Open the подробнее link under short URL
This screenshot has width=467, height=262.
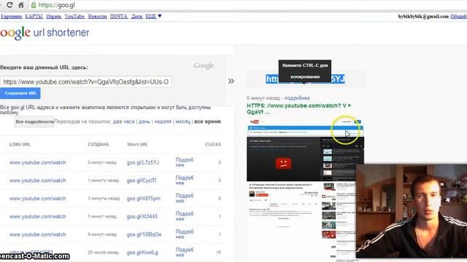297,98
